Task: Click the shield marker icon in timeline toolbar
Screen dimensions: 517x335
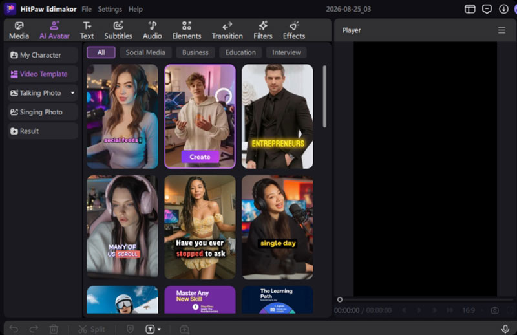Action: coord(131,329)
